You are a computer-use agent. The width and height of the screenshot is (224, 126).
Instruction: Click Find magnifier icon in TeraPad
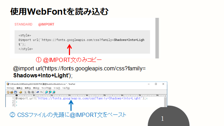46,92
